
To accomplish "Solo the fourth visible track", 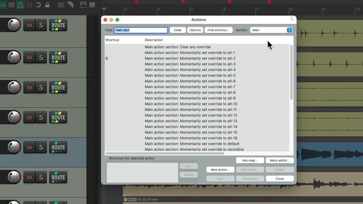I will coord(41,117).
